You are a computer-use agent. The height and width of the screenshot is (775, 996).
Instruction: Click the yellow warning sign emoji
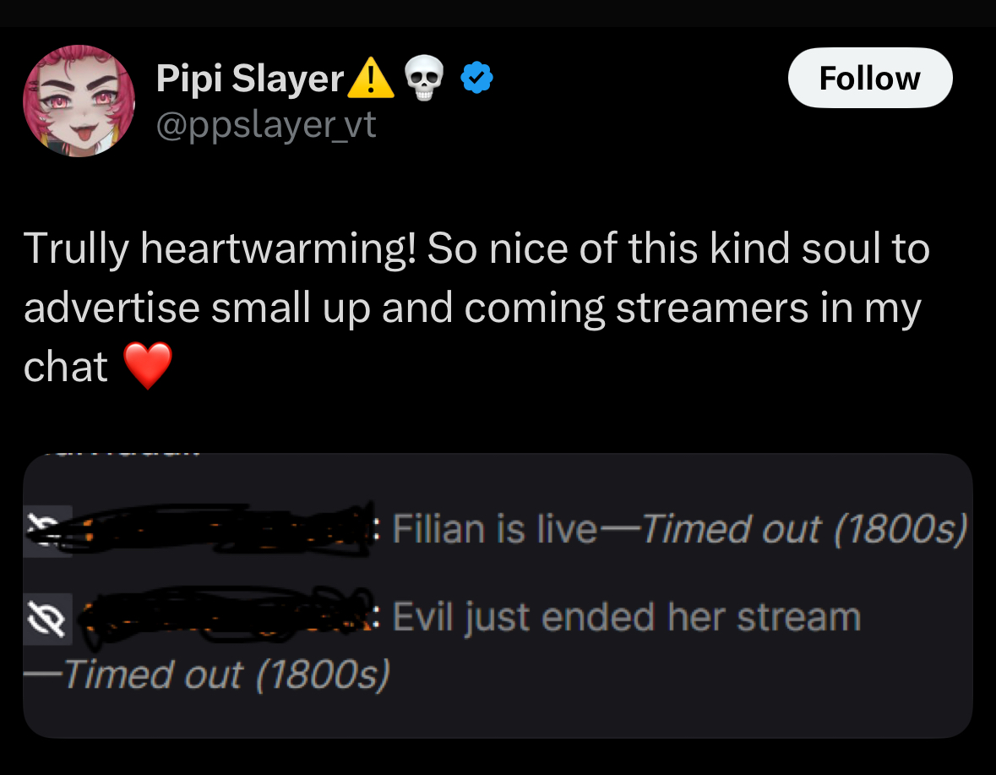370,79
